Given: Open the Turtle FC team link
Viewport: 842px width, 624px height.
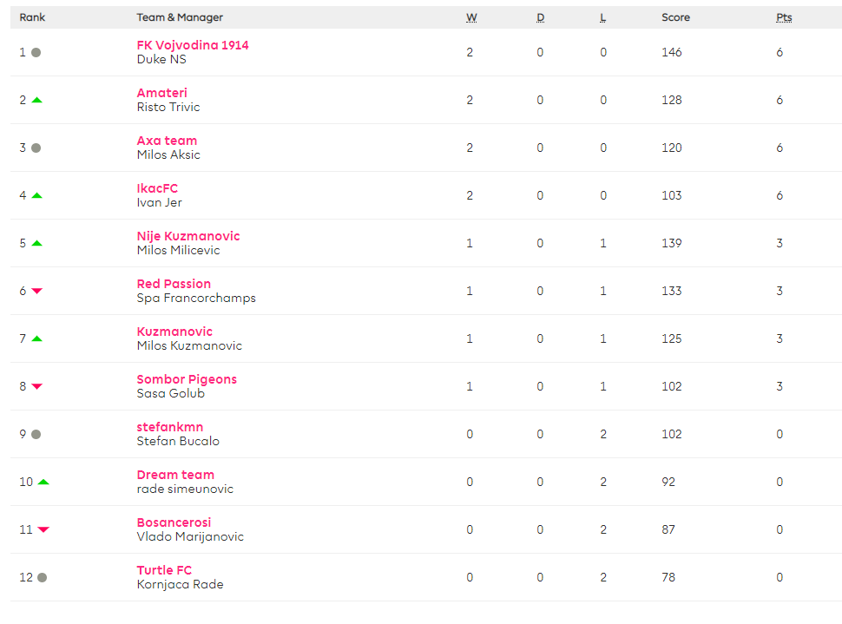Looking at the screenshot, I should point(164,570).
